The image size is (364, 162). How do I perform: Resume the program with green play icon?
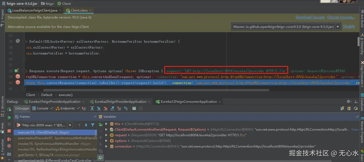(x=9, y=117)
